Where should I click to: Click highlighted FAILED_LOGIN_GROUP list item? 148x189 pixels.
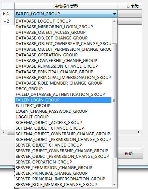pos(63,100)
